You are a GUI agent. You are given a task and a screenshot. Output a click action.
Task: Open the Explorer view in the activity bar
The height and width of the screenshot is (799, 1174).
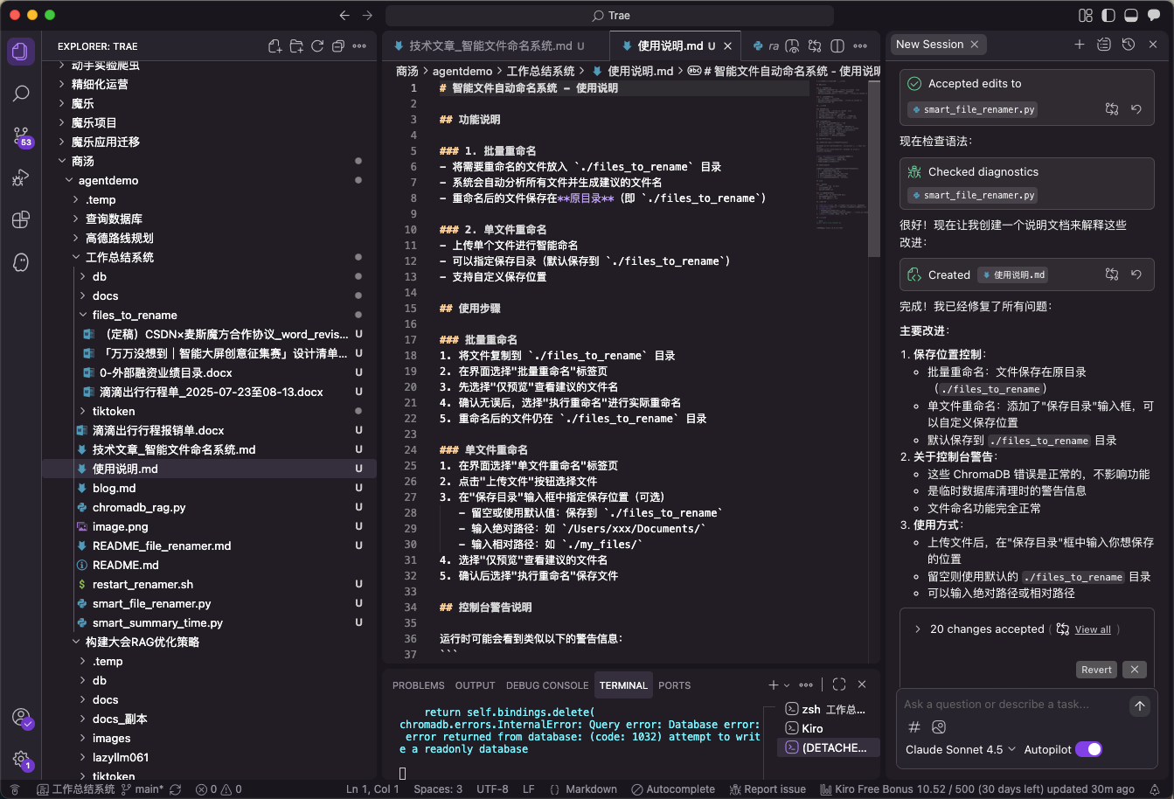pyautogui.click(x=21, y=51)
